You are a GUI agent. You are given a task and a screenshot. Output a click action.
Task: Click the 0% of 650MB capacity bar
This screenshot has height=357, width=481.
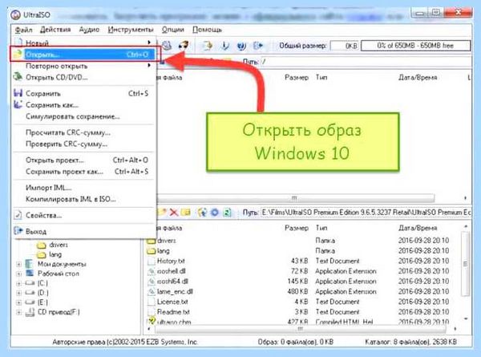415,46
